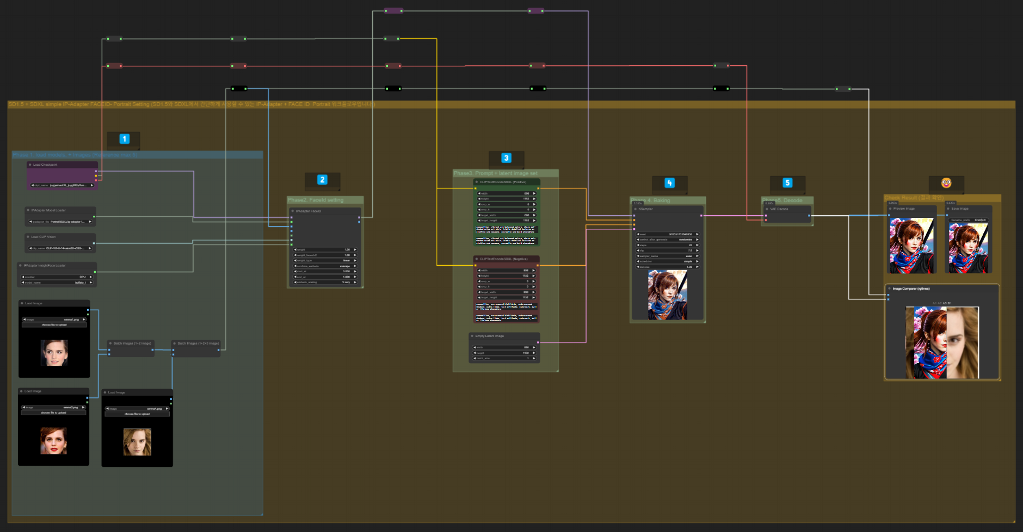Open the ckpt_name dropdown in Load Checkpoint
Screen dimensions: 1023x532
point(63,185)
